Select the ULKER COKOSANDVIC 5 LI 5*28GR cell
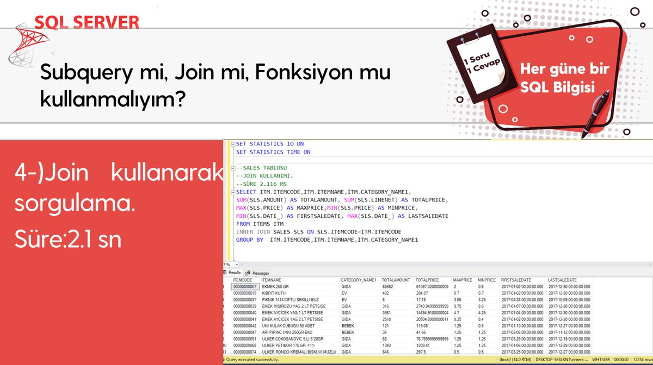Screen dimensions: 653x365 299,338
